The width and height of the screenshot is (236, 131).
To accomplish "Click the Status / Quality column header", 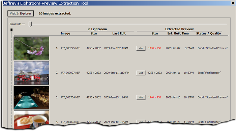I will pyautogui.click(x=208, y=34).
